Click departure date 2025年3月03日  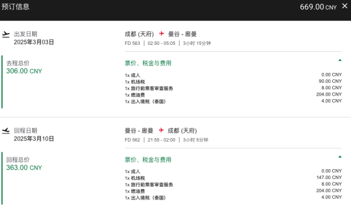point(34,42)
